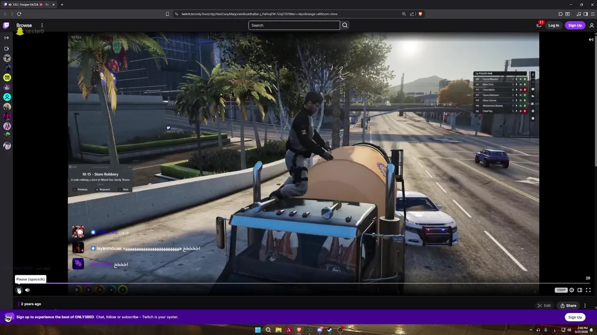Toggle theatre mode
The width and height of the screenshot is (597, 335).
tap(580, 290)
